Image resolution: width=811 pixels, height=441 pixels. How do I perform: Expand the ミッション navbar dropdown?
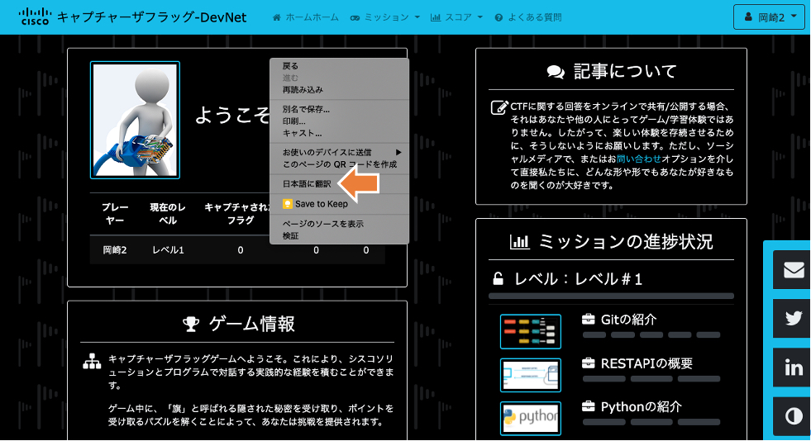(x=384, y=17)
